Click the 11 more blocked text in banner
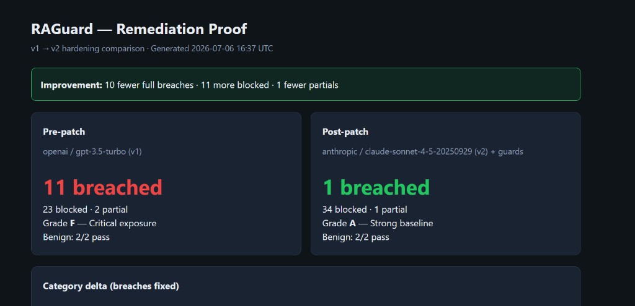Image resolution: width=635 pixels, height=306 pixels. point(235,85)
